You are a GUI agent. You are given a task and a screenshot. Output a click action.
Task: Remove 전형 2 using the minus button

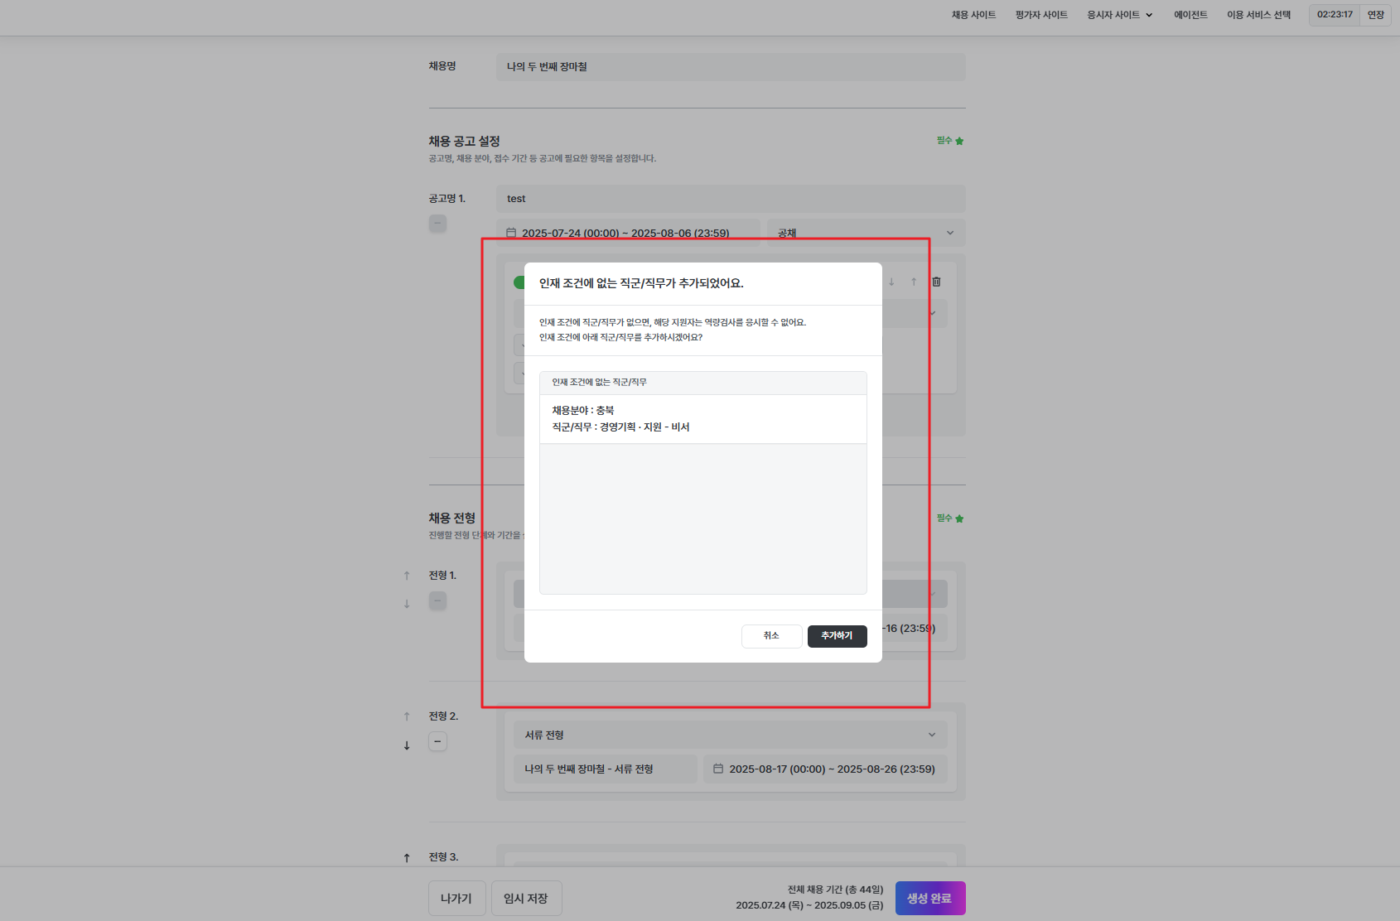(437, 741)
